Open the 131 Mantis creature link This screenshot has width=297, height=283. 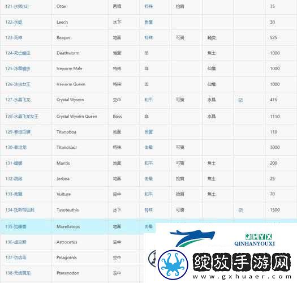[14, 163]
